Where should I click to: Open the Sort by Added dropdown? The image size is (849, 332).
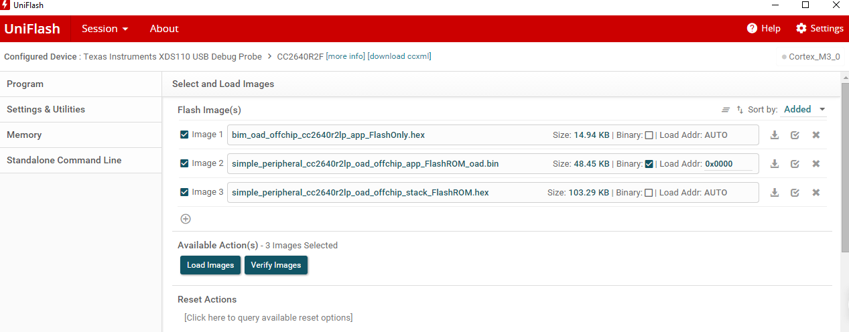pos(804,109)
